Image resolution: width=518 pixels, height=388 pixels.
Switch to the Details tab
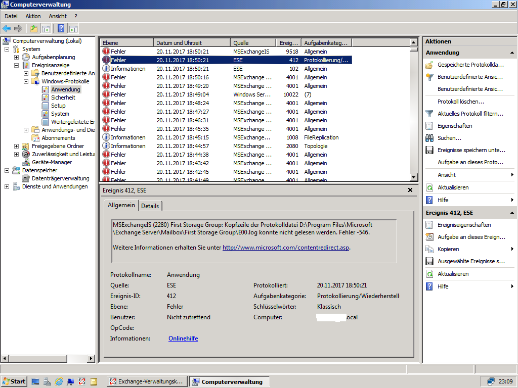pyautogui.click(x=150, y=206)
